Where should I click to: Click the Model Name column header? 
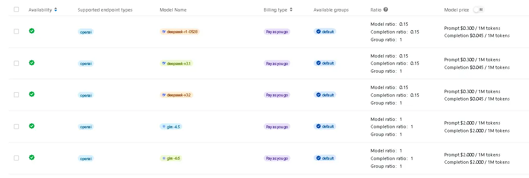tap(173, 10)
